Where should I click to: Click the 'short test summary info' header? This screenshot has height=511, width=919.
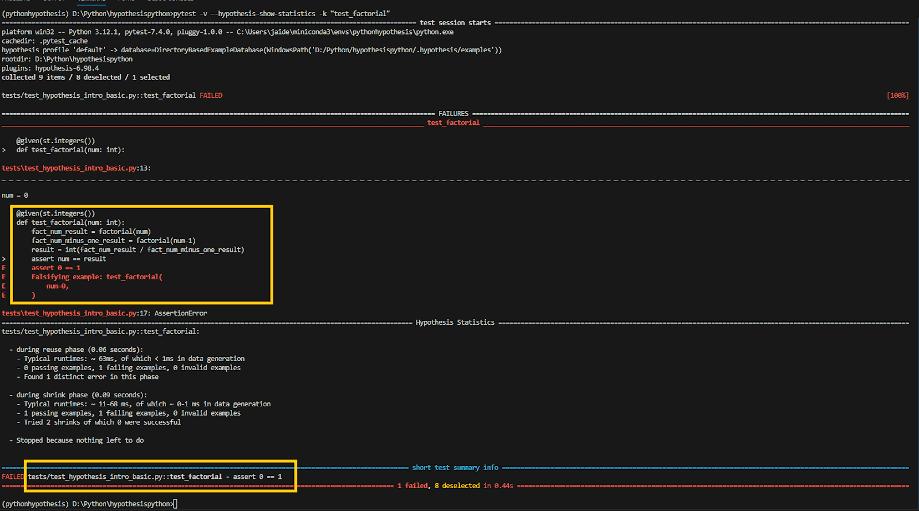point(455,468)
